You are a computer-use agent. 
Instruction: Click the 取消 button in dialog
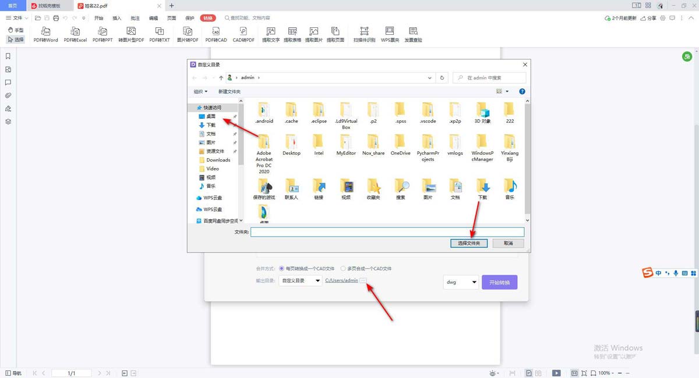point(509,243)
